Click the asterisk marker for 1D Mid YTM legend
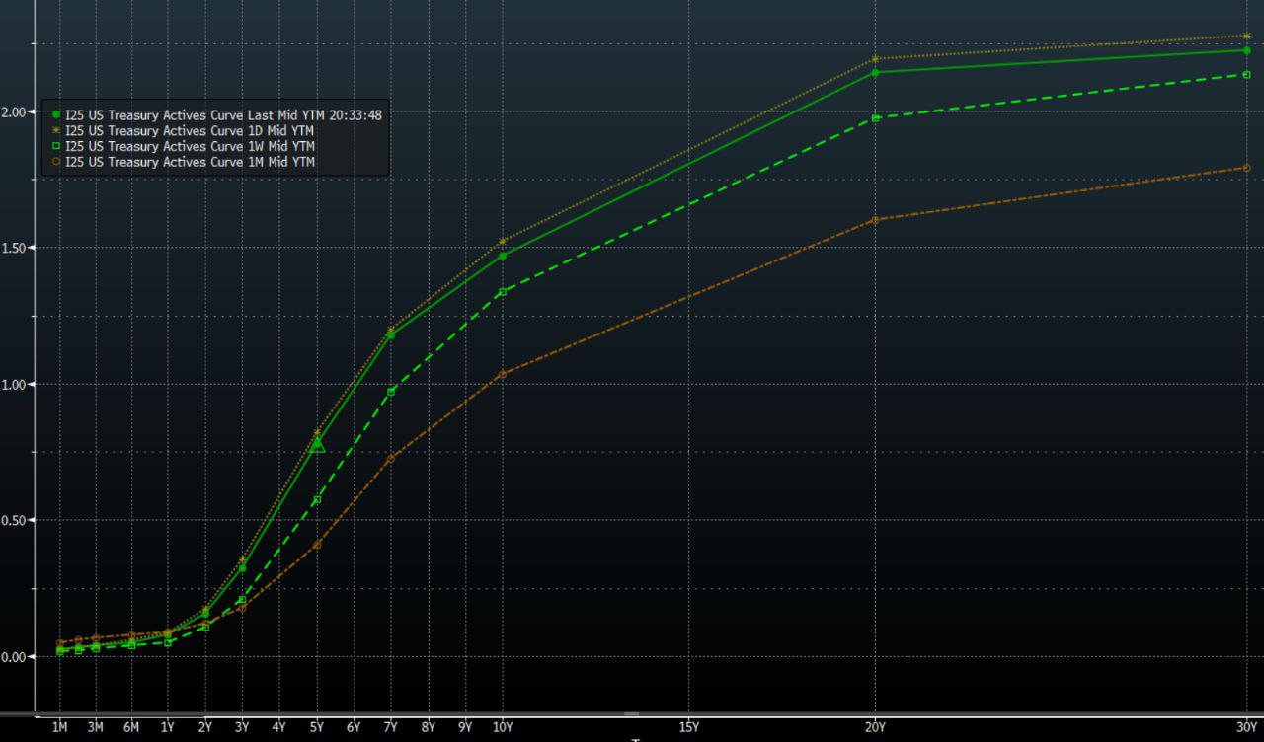Image resolution: width=1264 pixels, height=742 pixels. click(56, 130)
